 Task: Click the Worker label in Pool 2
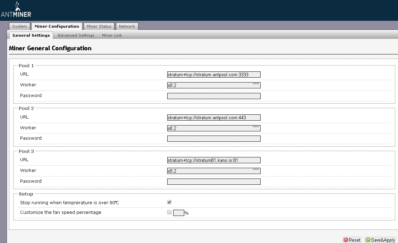28,128
